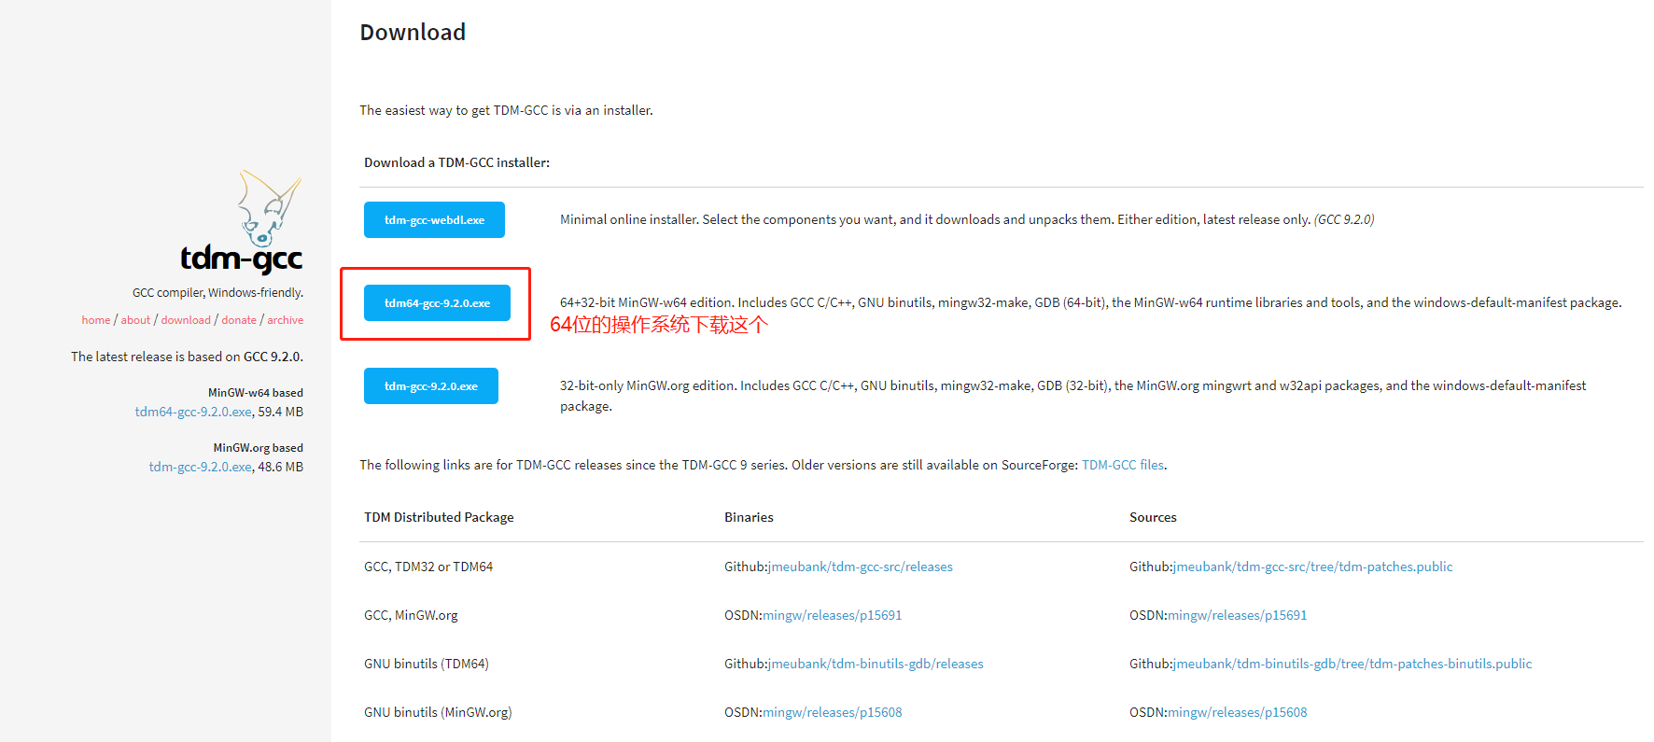1654x742 pixels.
Task: Open tdm-patches-binutils.public sources link
Action: point(1353,664)
